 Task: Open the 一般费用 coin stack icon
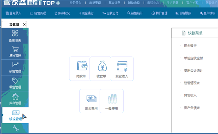tap(112, 101)
